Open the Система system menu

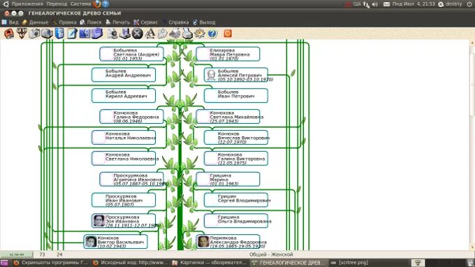click(80, 4)
